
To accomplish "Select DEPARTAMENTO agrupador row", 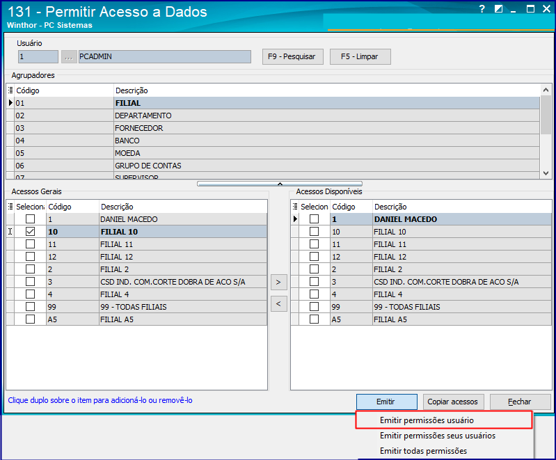I will pos(273,116).
